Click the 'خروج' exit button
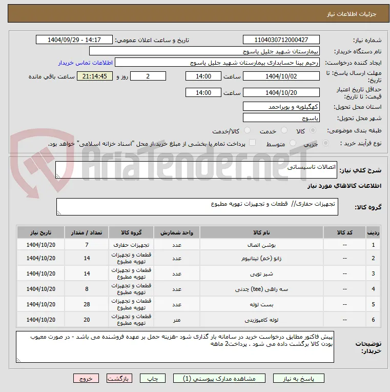Image resolution: width=390 pixels, height=392 pixels. point(86,378)
